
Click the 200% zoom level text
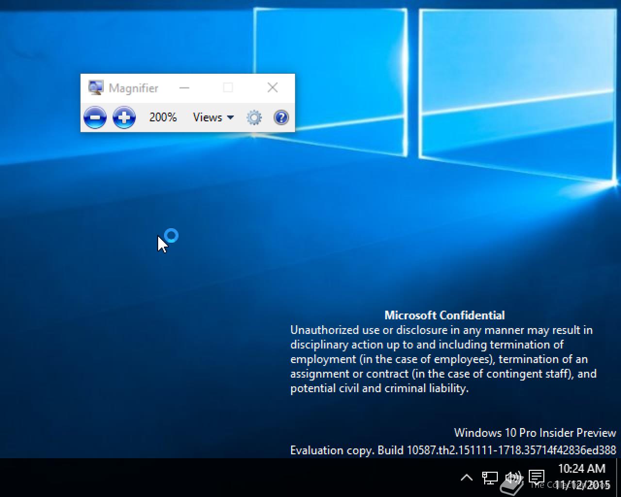(163, 117)
